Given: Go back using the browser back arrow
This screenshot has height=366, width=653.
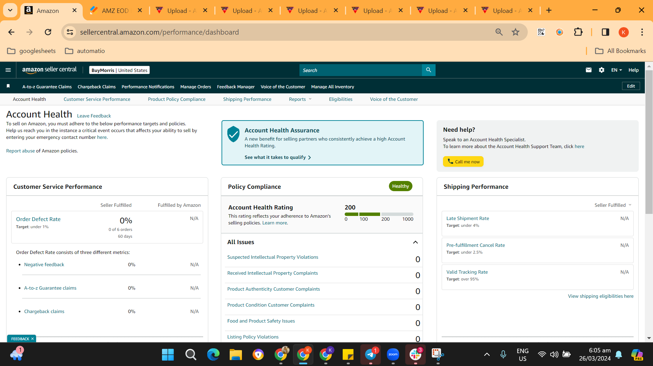Looking at the screenshot, I should tap(11, 32).
